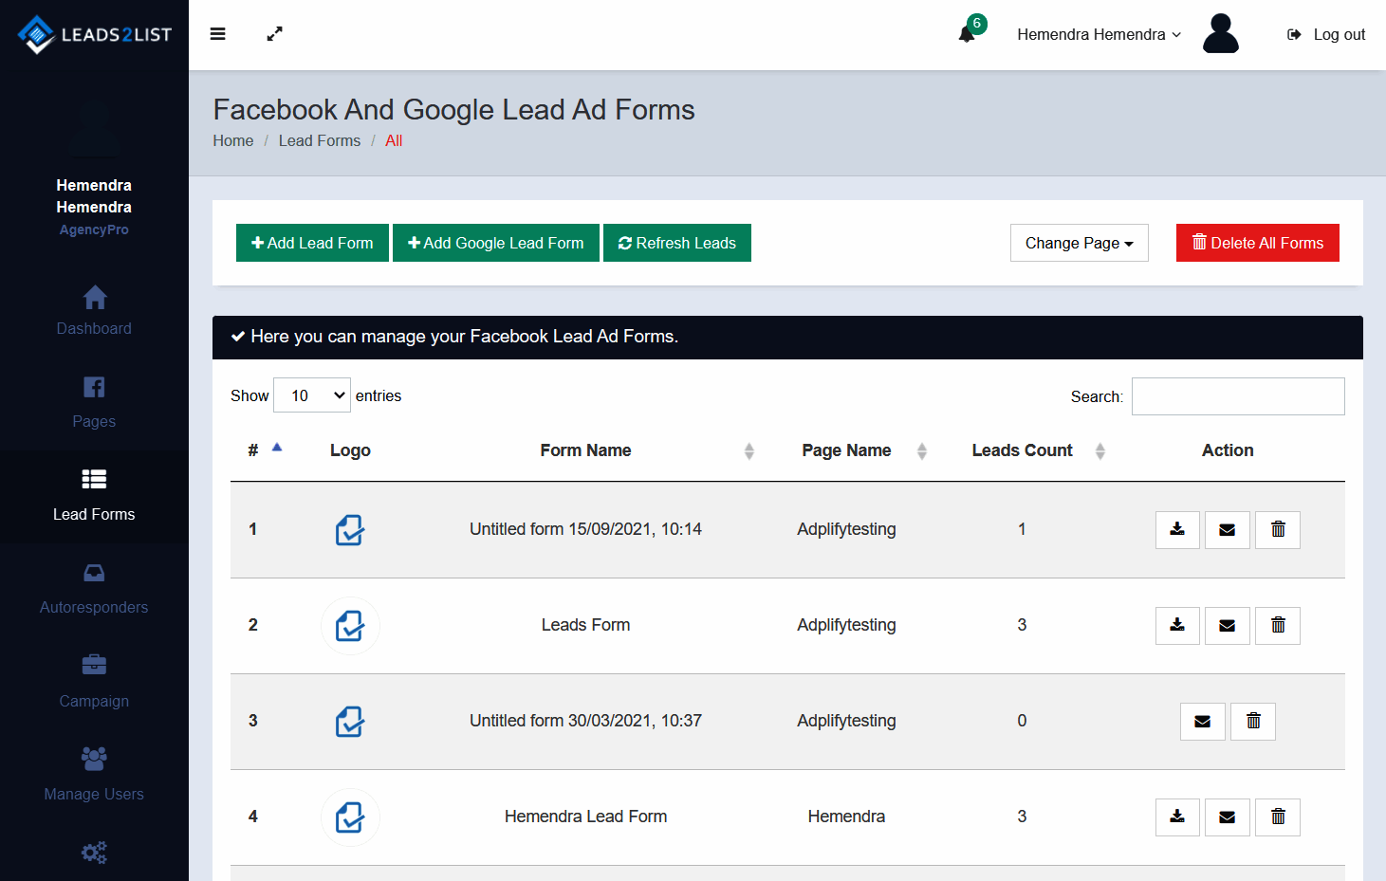1386x881 pixels.
Task: Click the hamburger menu icon
Action: [217, 34]
